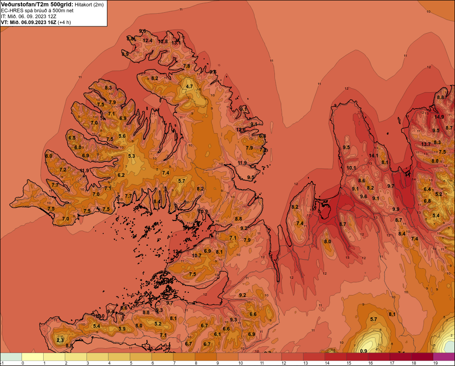Viewport: 455px width, 366px height.
Task: Select the "5.9" temperature reading
Action: [x=122, y=329]
